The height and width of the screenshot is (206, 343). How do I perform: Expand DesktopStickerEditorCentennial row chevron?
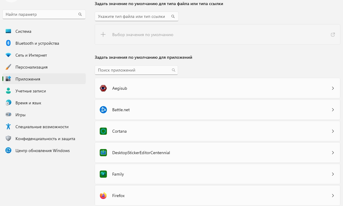pyautogui.click(x=333, y=153)
